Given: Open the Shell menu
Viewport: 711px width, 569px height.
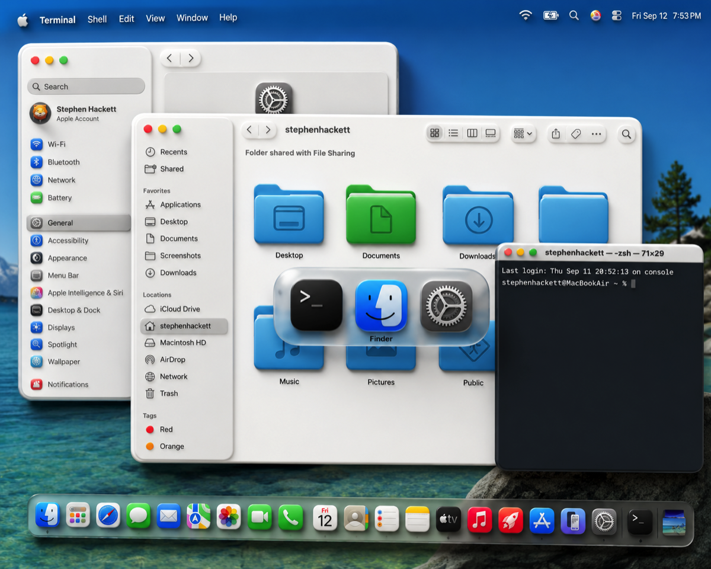Looking at the screenshot, I should click(97, 19).
